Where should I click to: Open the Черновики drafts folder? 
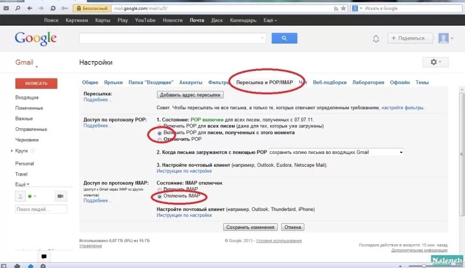27,140
